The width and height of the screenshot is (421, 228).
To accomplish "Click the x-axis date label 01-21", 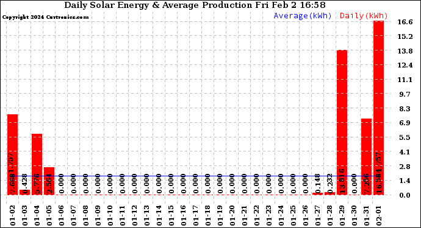I will 244,216.
